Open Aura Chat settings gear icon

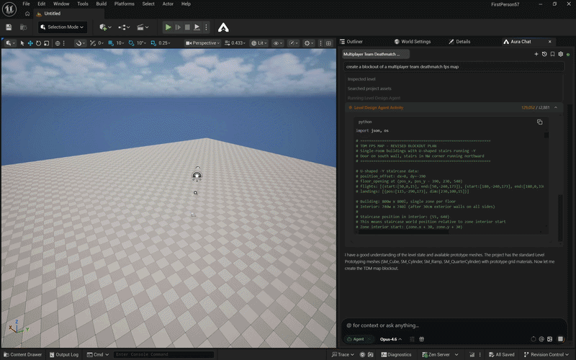(561, 54)
